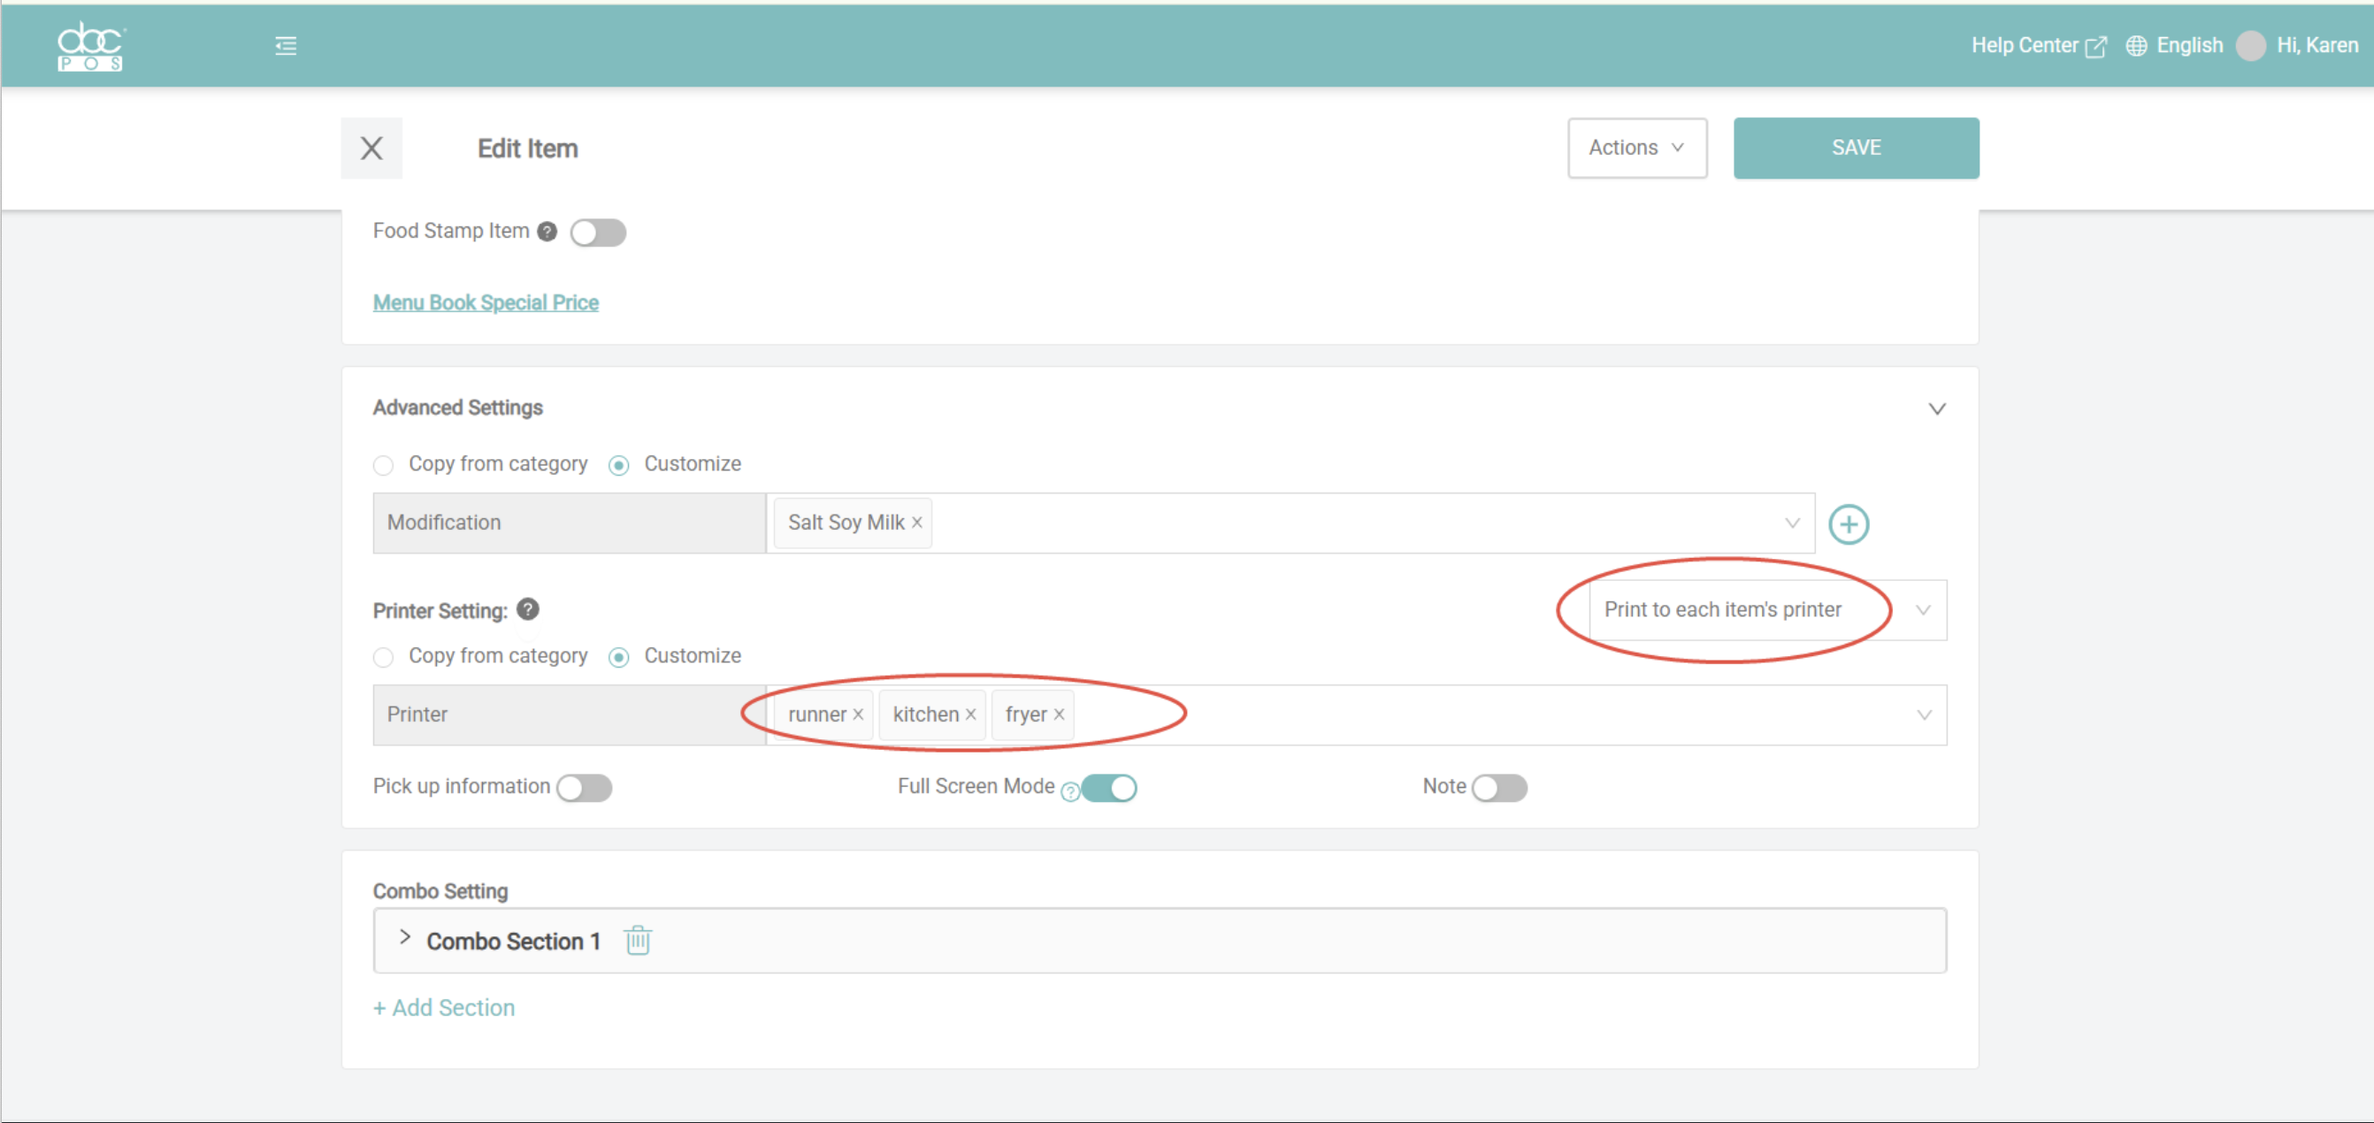
Task: Open Print to each item's printer dropdown
Action: click(x=1766, y=610)
